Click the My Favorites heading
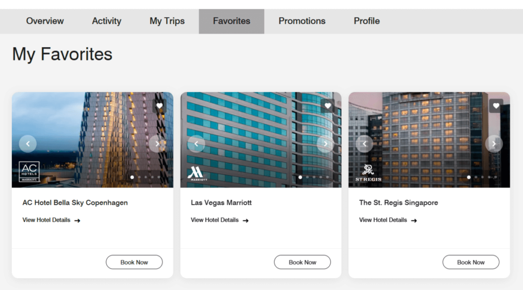Image resolution: width=523 pixels, height=290 pixels. (x=62, y=54)
